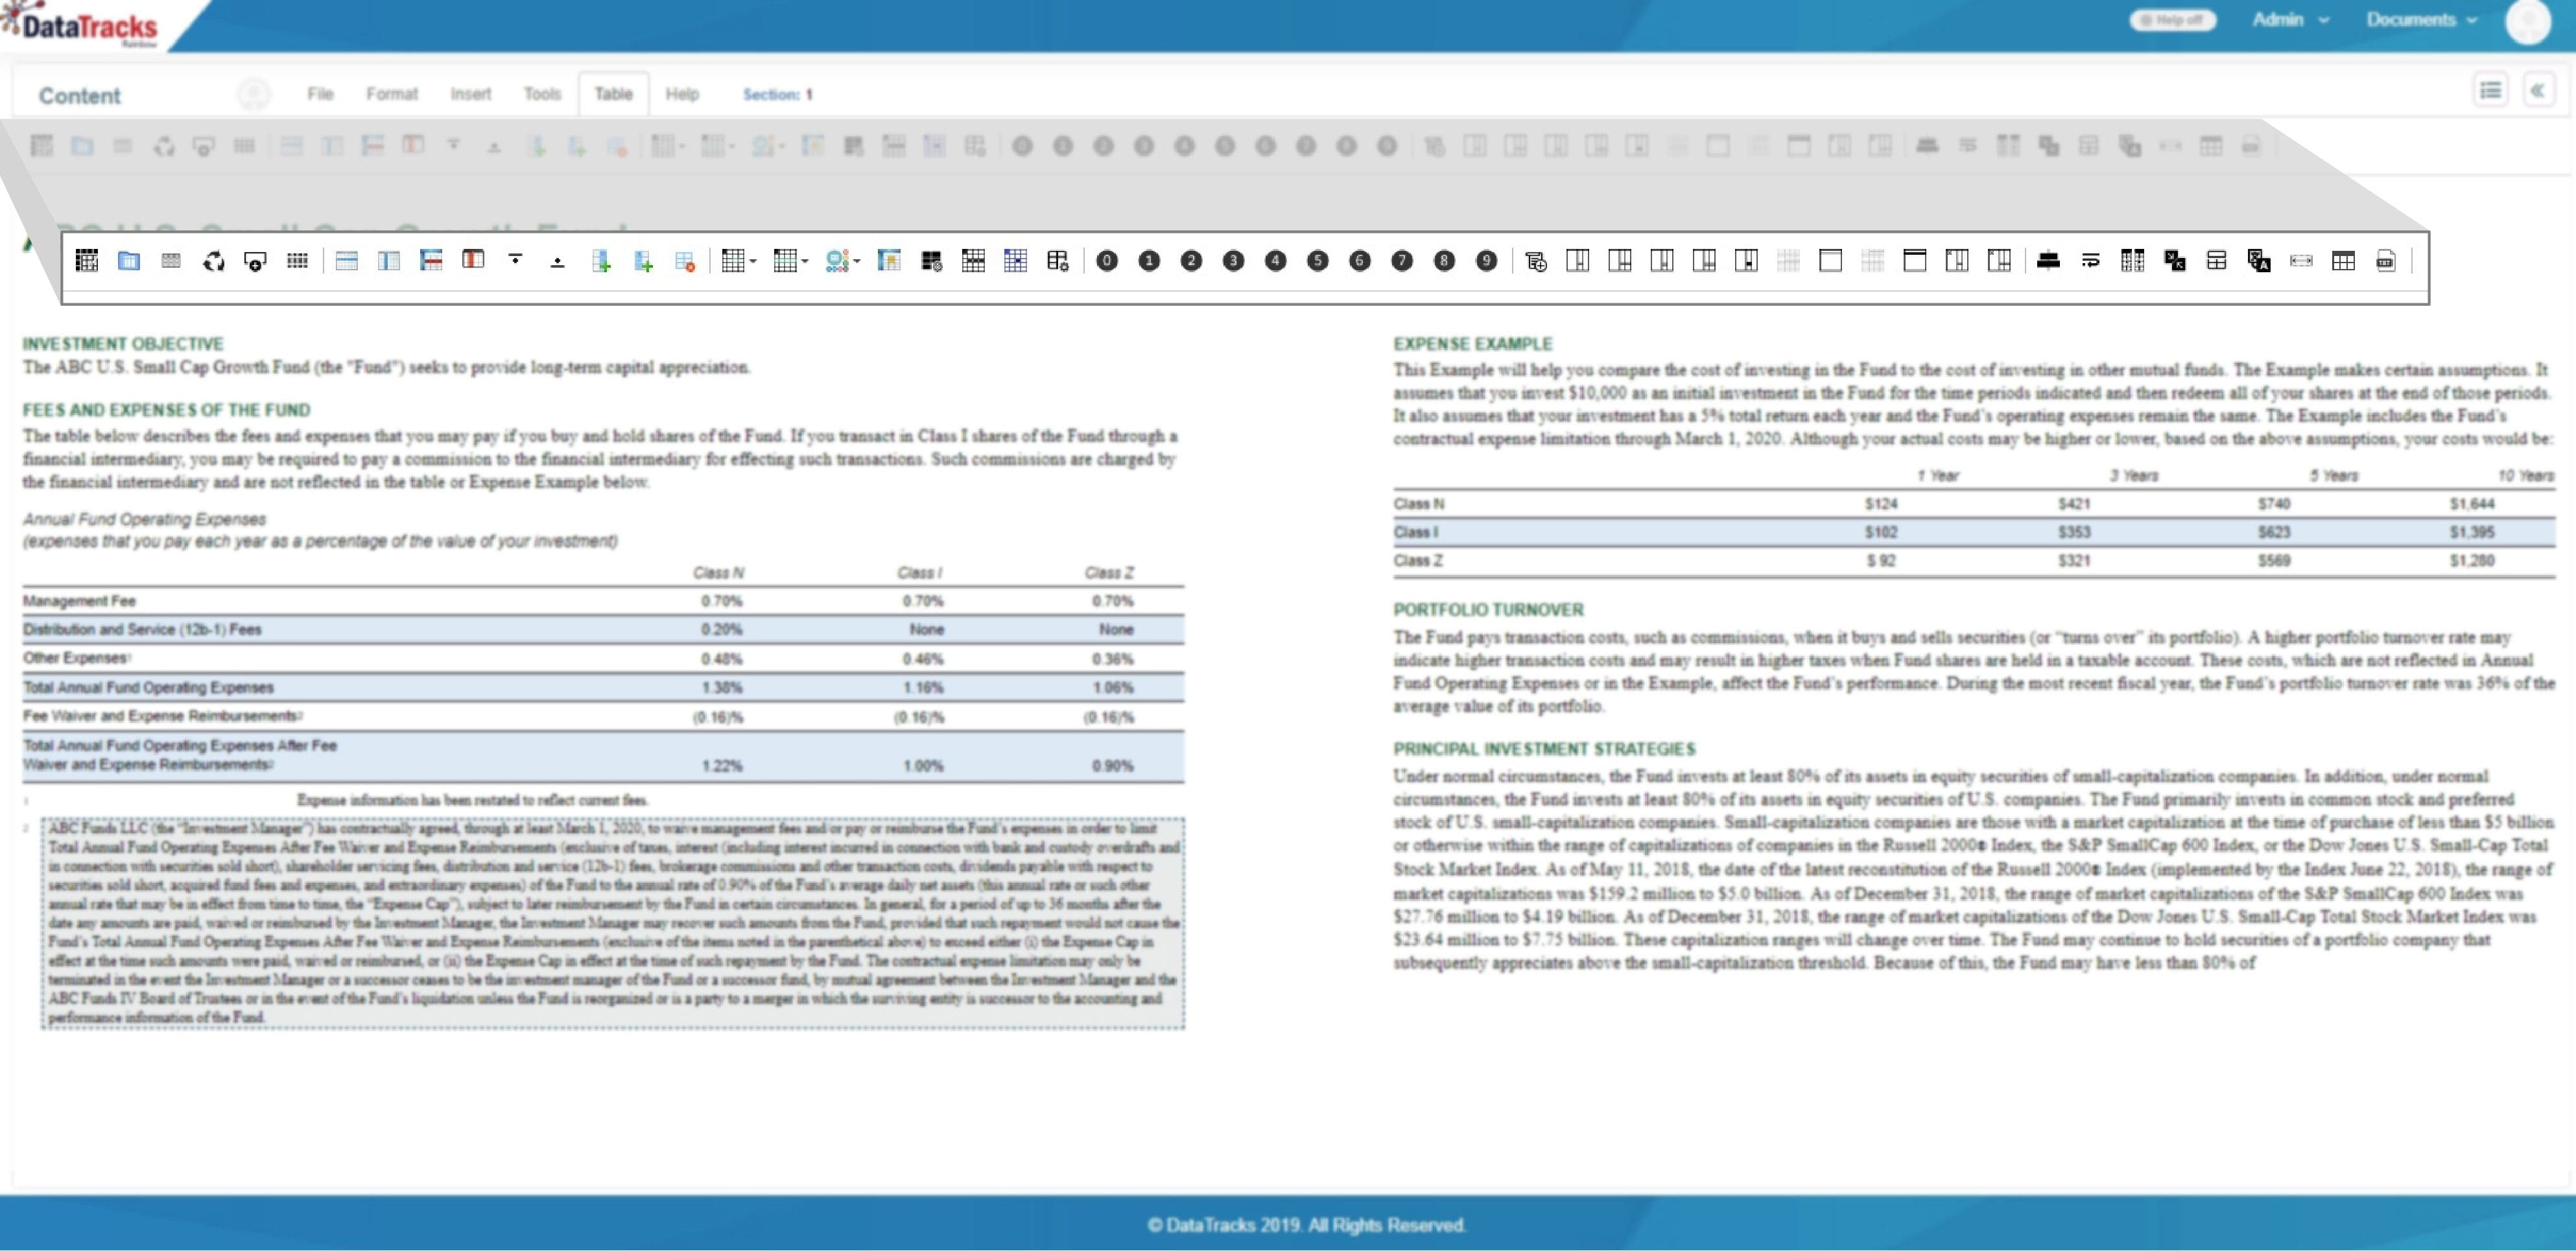Click the delete table icon with red X
Viewport: 2576px width, 1251px height.
(x=685, y=261)
